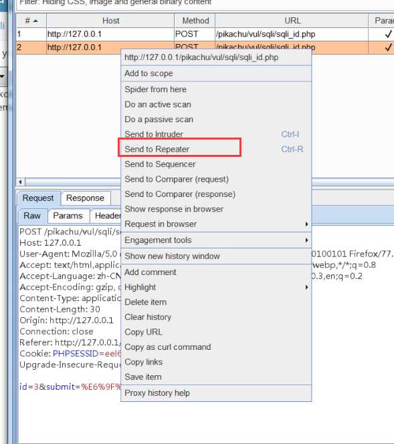The image size is (394, 444).
Task: Click the scroll-left arrow of horizontal scrollbar
Action: tap(21, 182)
